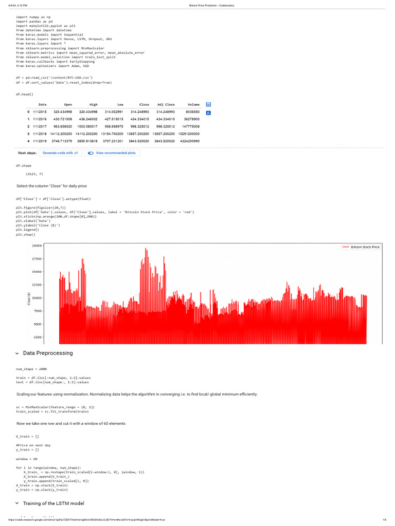Screen dimensions: 395x526
Task: Select the date cell '1/1/2018'
Action: (x=40, y=134)
